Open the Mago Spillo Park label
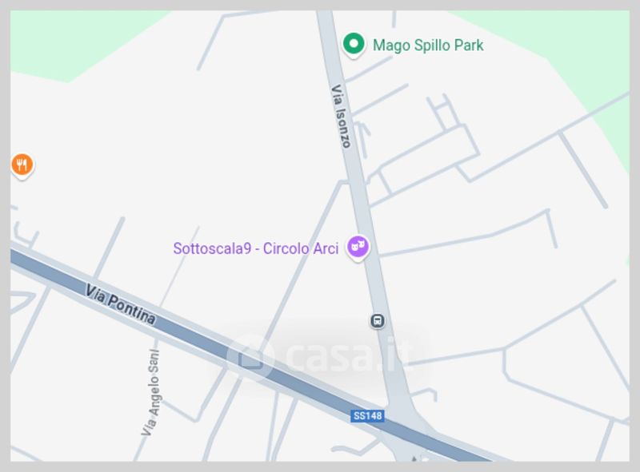 (x=428, y=46)
